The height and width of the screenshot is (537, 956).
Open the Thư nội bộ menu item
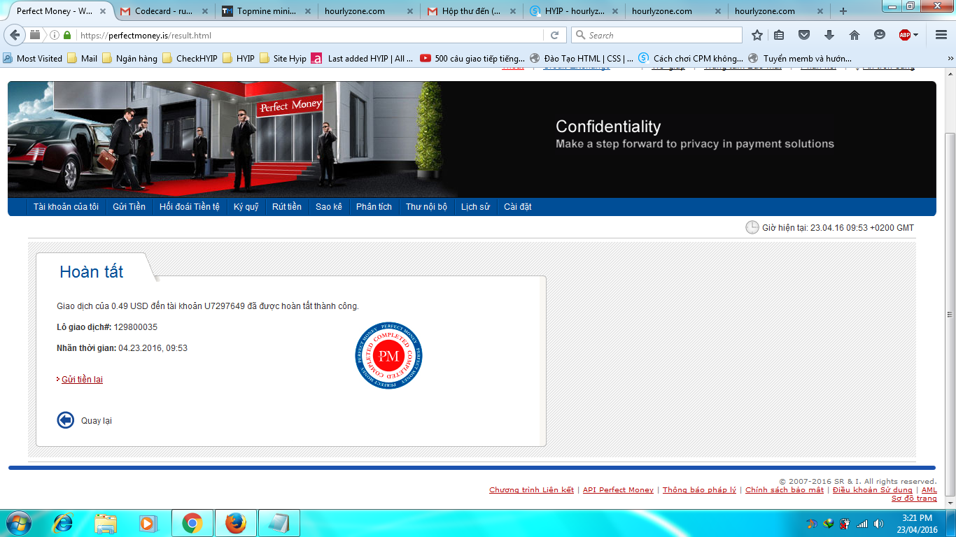(x=426, y=207)
